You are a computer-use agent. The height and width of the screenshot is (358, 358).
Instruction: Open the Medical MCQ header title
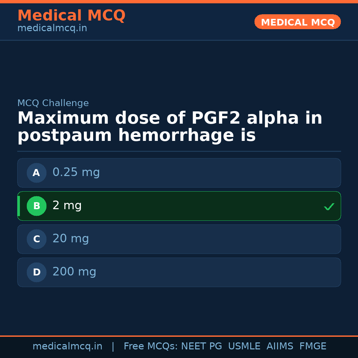coord(71,16)
